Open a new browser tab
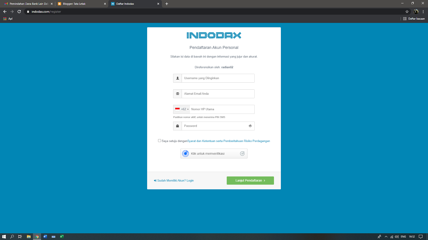428x240 pixels. (167, 4)
